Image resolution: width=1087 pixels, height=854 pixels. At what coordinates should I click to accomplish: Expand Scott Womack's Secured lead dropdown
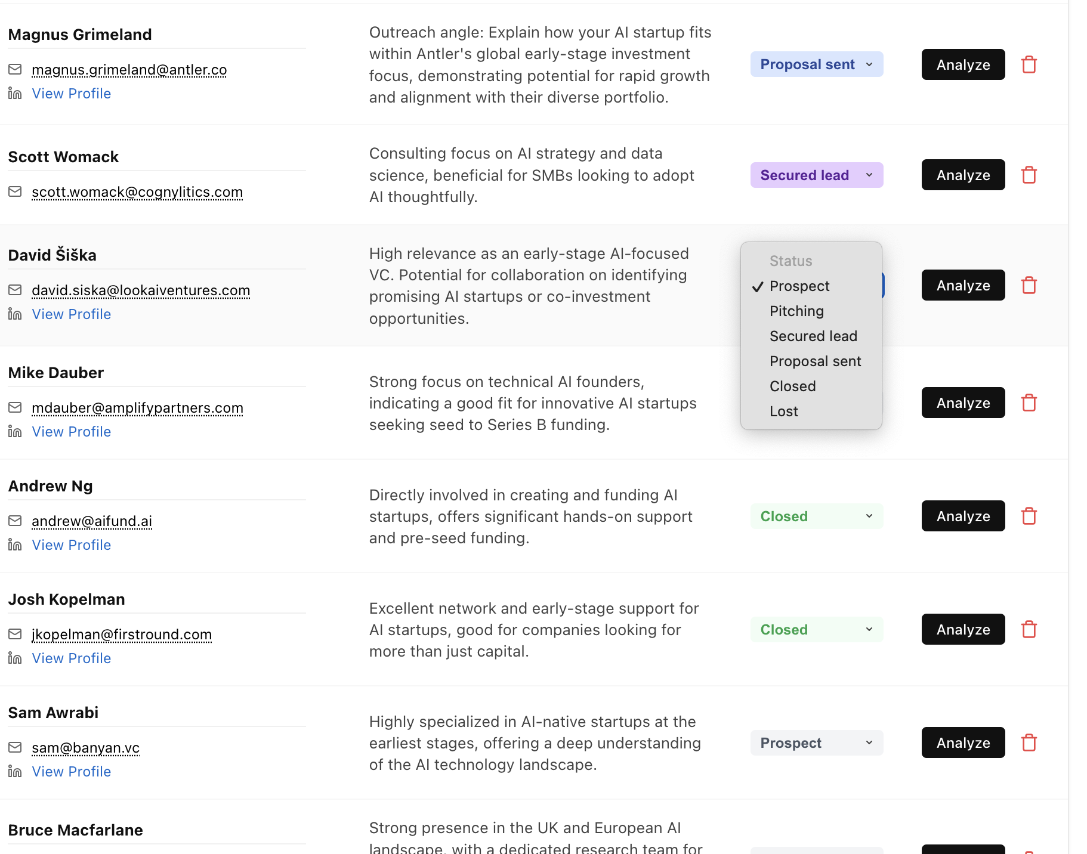(816, 175)
